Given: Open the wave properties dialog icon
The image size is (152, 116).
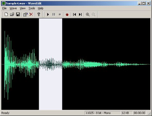Looking at the screenshot, I should click(x=25, y=14).
